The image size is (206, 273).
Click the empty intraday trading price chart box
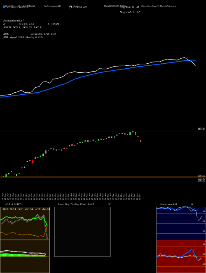(82, 232)
